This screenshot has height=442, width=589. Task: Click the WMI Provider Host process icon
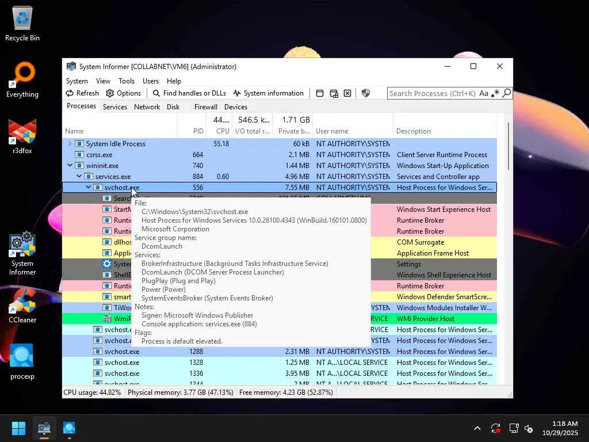point(107,319)
